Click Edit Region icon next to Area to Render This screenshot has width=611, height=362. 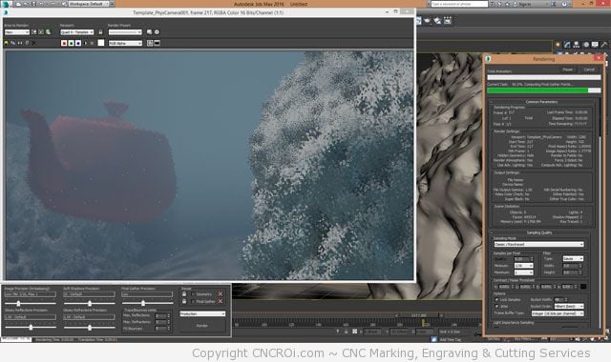(x=34, y=32)
